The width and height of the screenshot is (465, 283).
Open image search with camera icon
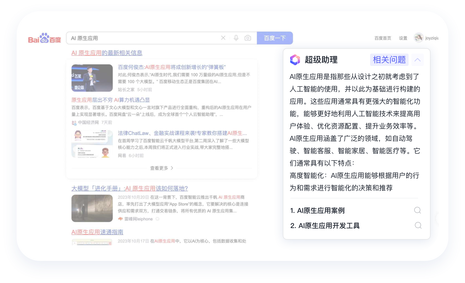tap(248, 38)
